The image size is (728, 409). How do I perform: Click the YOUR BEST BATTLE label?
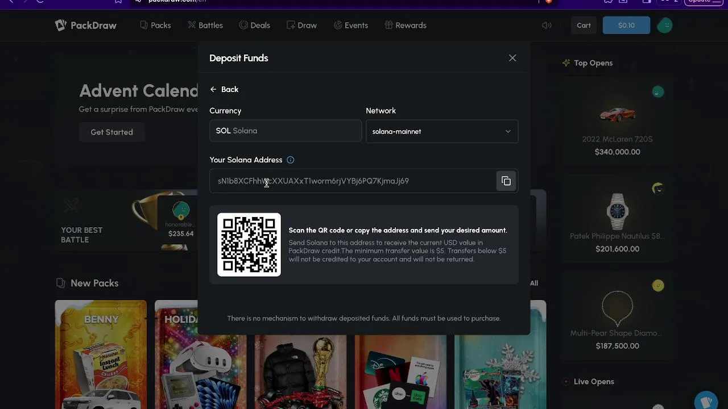82,235
